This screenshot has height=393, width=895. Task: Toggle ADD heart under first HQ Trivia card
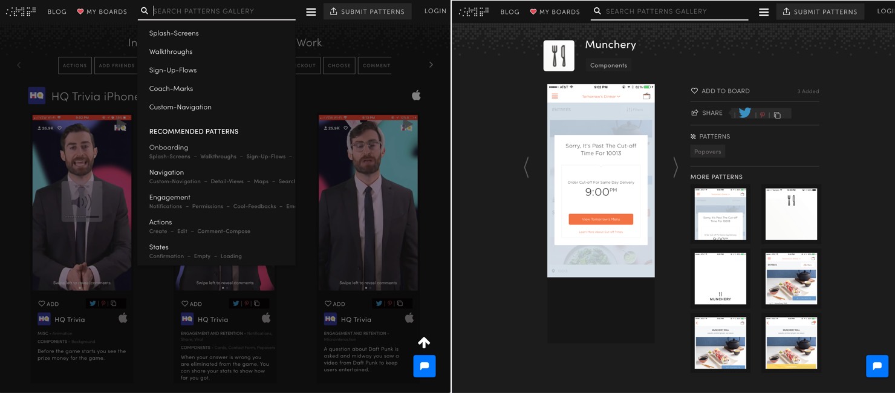(42, 304)
